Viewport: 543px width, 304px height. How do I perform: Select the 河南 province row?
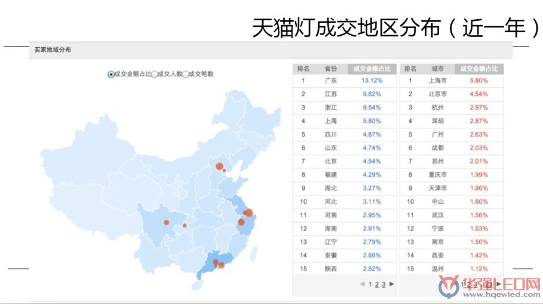[345, 215]
